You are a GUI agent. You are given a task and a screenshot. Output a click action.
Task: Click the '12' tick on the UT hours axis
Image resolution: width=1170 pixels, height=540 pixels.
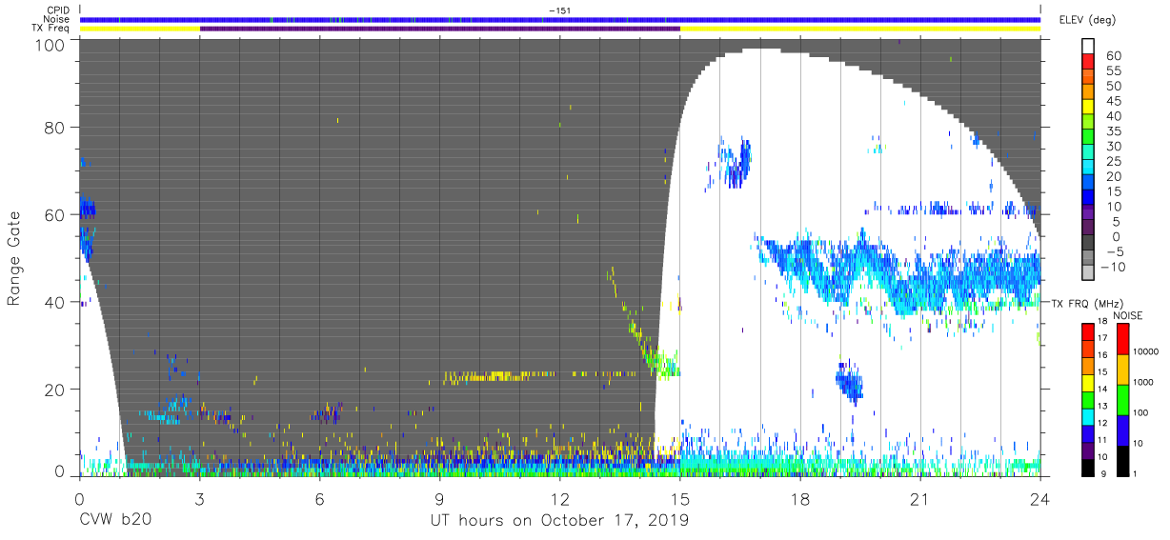(x=560, y=498)
